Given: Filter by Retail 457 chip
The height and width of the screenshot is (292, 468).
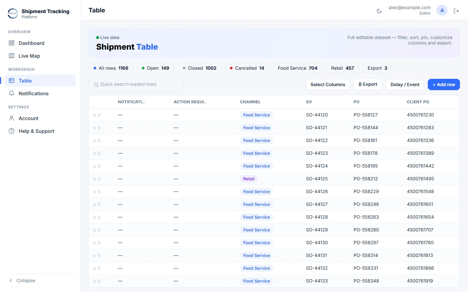Looking at the screenshot, I should coord(343,68).
